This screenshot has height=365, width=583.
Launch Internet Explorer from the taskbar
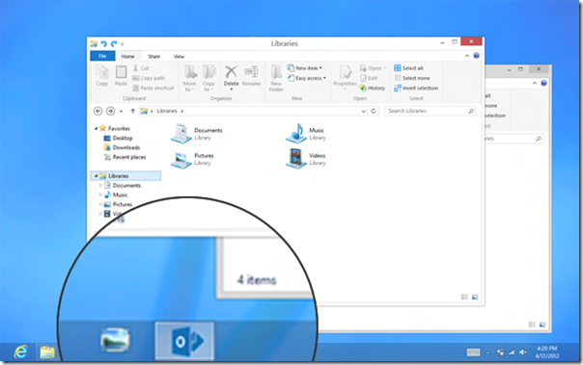(21, 352)
